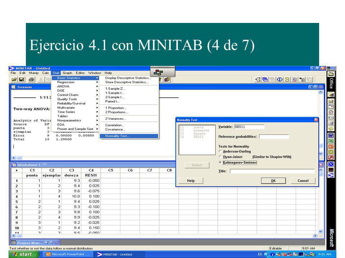This screenshot has height=258, width=345.
Task: Click Cancel in Normality Test dialog
Action: (x=303, y=181)
